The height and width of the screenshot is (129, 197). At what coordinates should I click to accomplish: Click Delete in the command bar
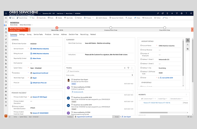pyautogui.click(x=59, y=18)
